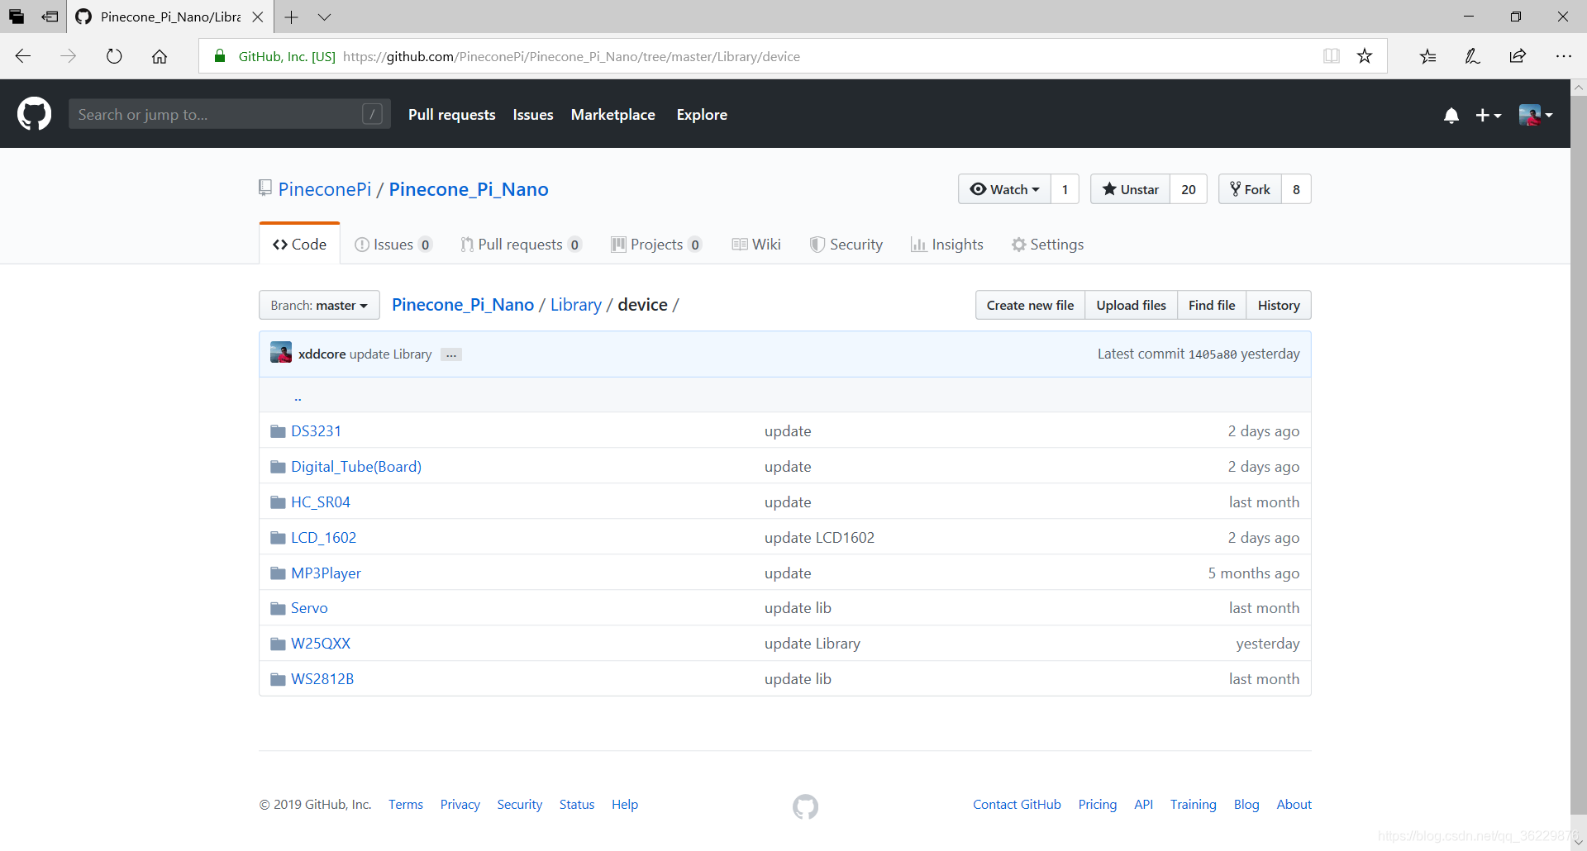This screenshot has width=1587, height=851.
Task: Switch to the repository Pull requests tab
Action: [x=521, y=245]
